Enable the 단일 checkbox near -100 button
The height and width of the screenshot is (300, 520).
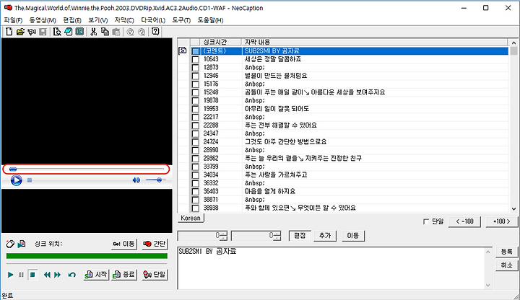426,221
